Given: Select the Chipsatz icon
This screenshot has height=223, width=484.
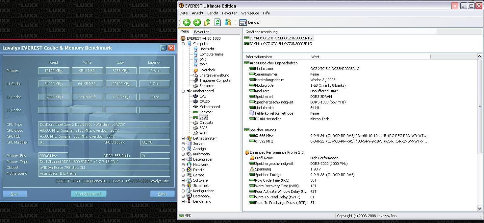Looking at the screenshot, I should [x=195, y=123].
